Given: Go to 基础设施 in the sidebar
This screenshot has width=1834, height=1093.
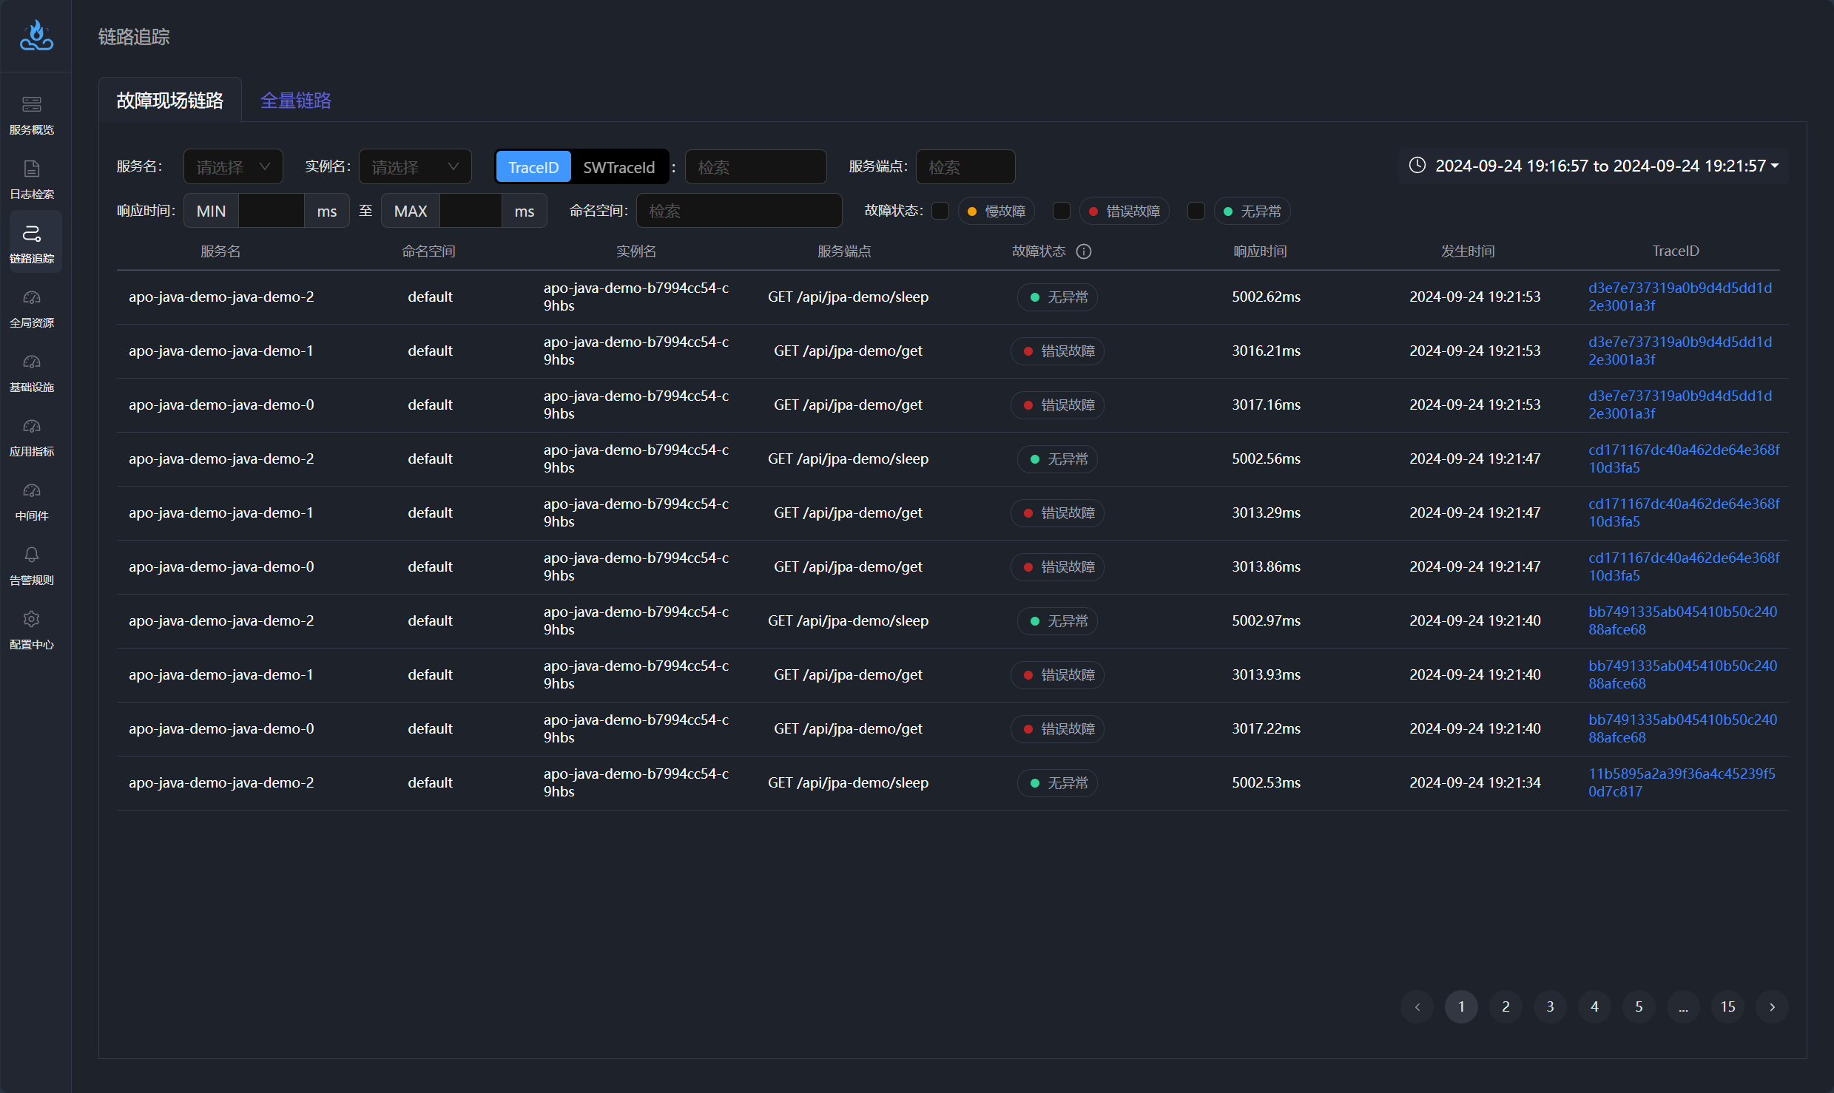Looking at the screenshot, I should [x=31, y=362].
